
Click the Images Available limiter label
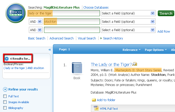(19, 102)
